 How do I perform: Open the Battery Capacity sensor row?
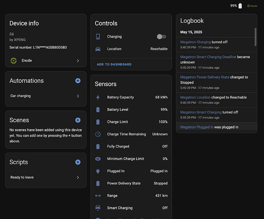click(x=131, y=97)
